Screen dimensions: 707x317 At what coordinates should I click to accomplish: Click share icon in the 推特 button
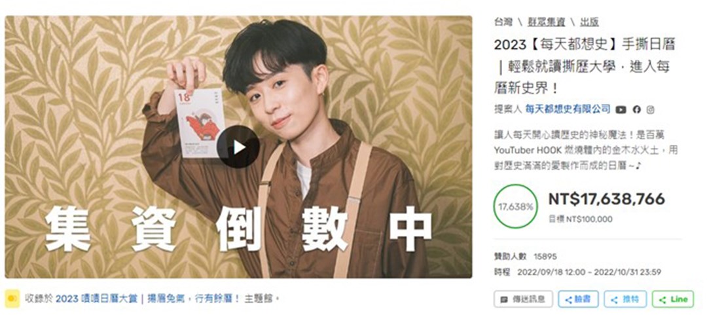click(614, 300)
